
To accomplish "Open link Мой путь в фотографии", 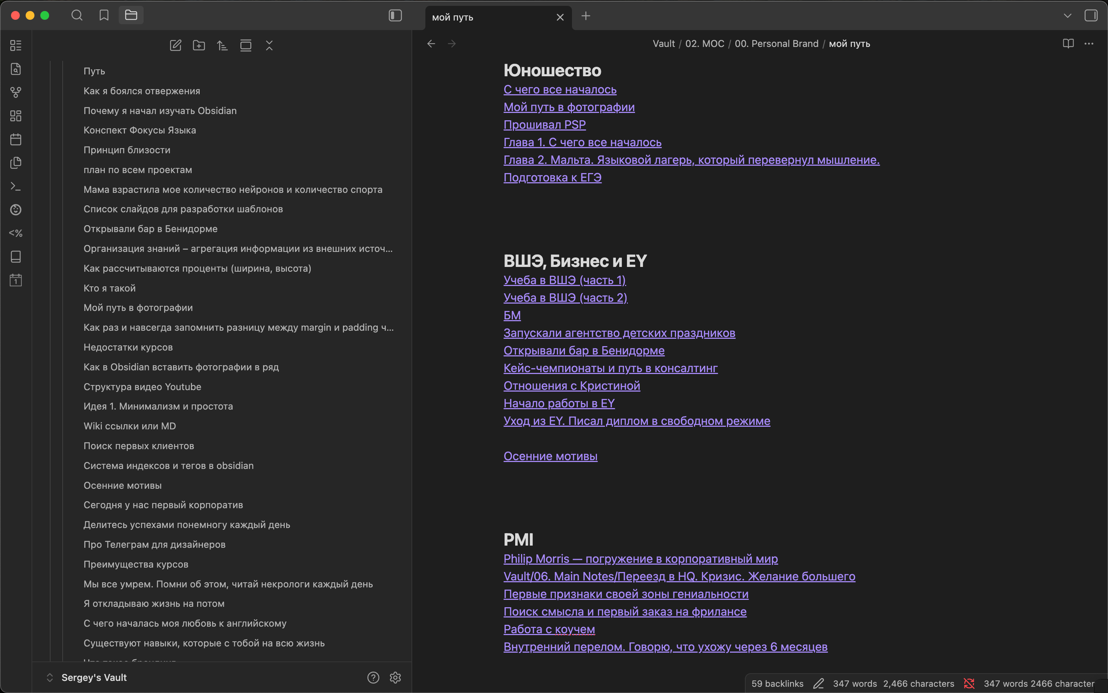I will pos(569,107).
